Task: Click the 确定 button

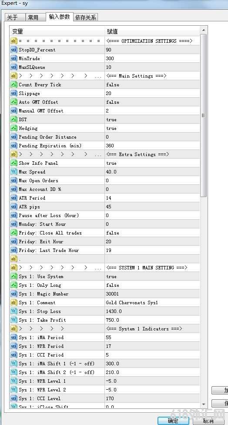Action: 173,421
